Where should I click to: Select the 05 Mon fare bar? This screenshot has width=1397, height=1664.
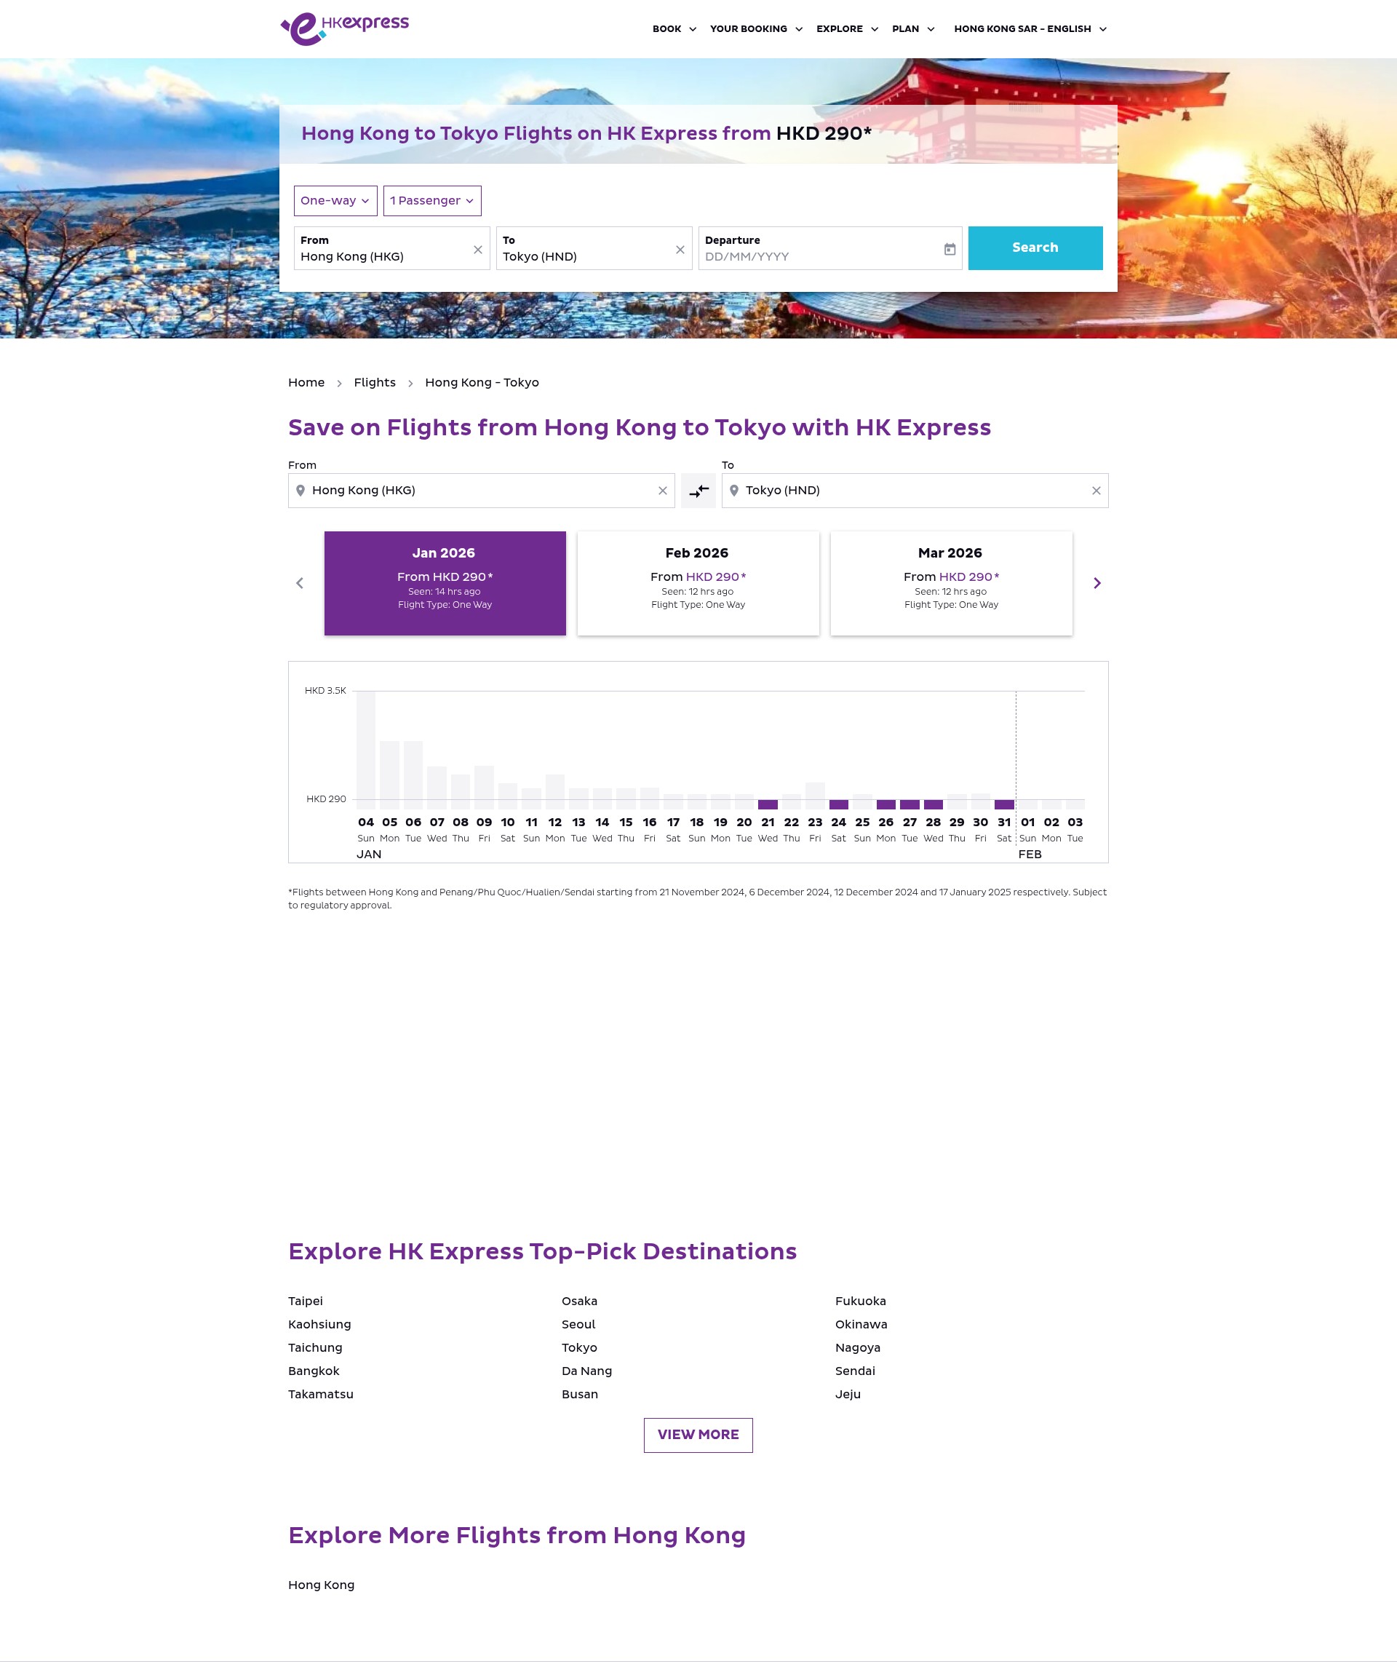390,775
